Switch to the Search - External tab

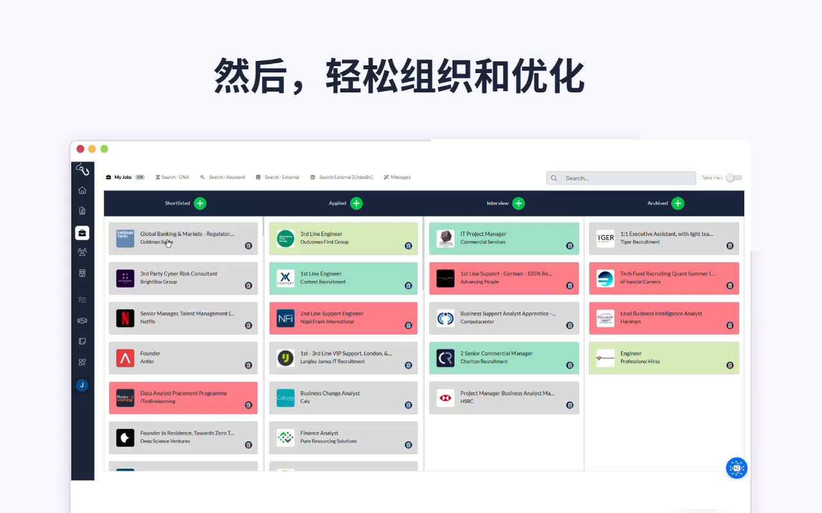pyautogui.click(x=277, y=177)
